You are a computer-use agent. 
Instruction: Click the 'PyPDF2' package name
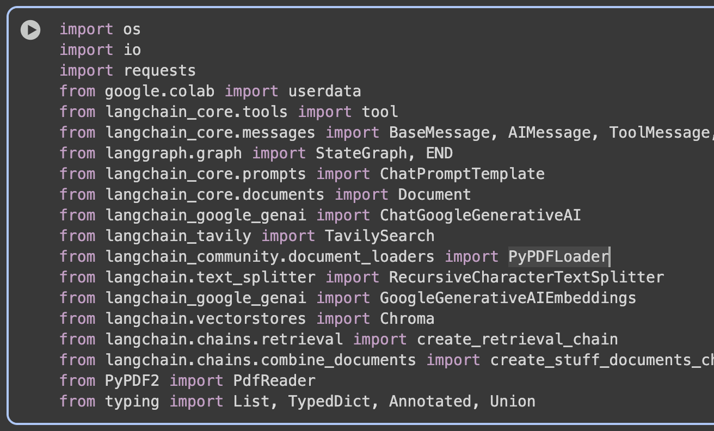[x=132, y=380]
